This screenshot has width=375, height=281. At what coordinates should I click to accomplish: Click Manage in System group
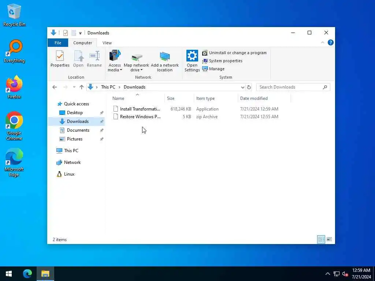214,69
